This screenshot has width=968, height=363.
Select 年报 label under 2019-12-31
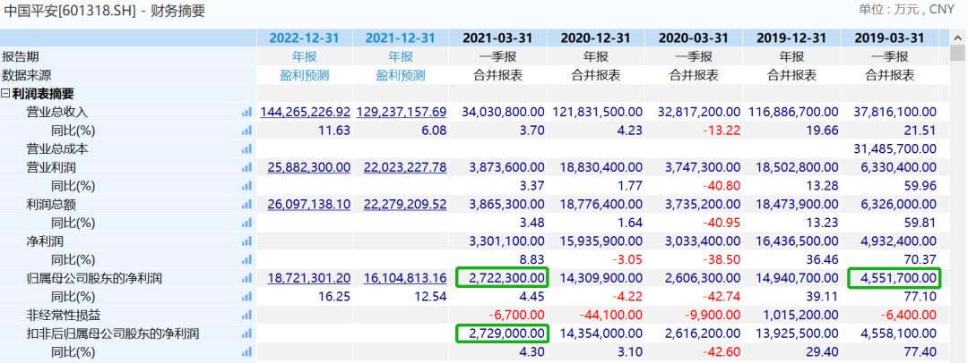[x=791, y=56]
